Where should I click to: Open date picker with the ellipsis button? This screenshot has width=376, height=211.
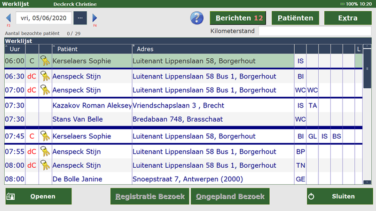coord(80,18)
